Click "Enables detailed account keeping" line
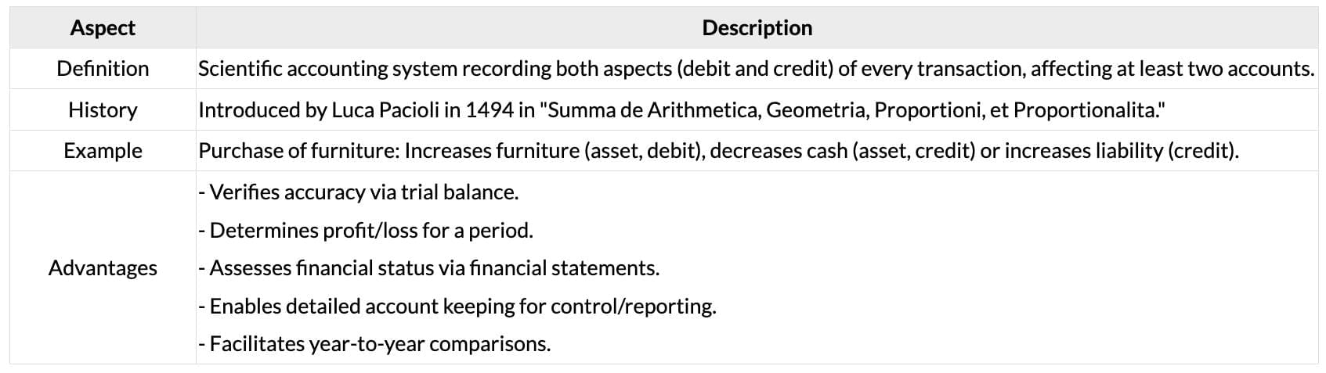 point(457,307)
